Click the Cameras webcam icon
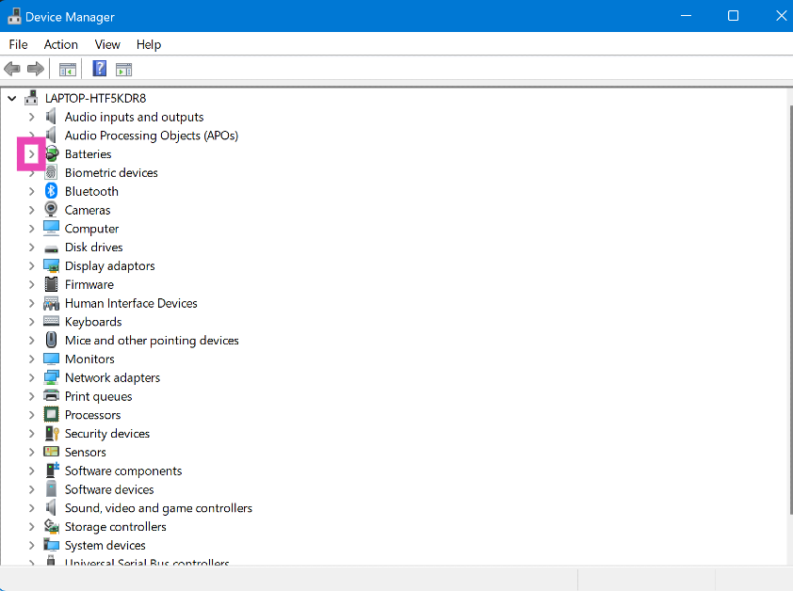 [51, 210]
